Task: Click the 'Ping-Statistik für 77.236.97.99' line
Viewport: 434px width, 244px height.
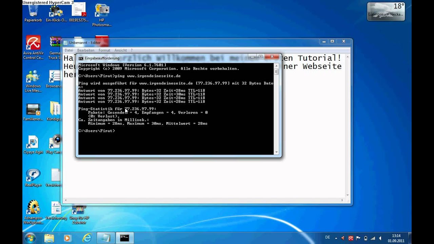Action: click(117, 109)
